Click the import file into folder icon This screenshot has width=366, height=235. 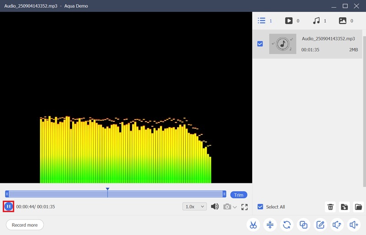tap(344, 207)
